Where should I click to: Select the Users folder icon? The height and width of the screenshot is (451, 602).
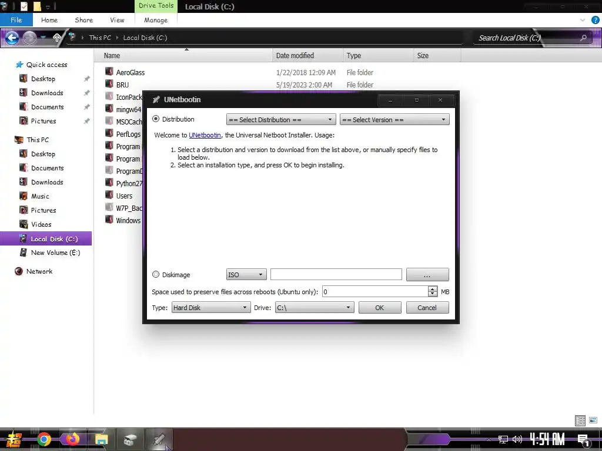tap(109, 195)
